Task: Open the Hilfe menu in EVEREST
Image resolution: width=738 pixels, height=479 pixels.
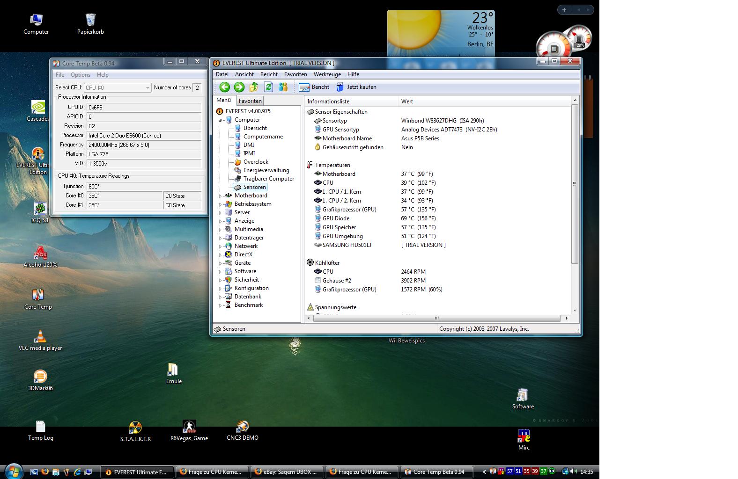Action: 353,74
